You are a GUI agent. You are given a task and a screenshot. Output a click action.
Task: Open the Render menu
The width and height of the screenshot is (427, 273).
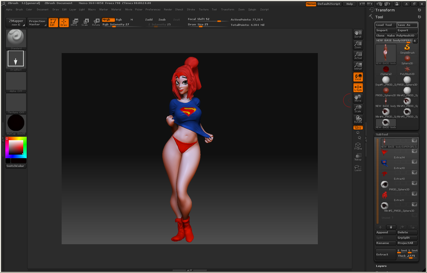coord(168,10)
